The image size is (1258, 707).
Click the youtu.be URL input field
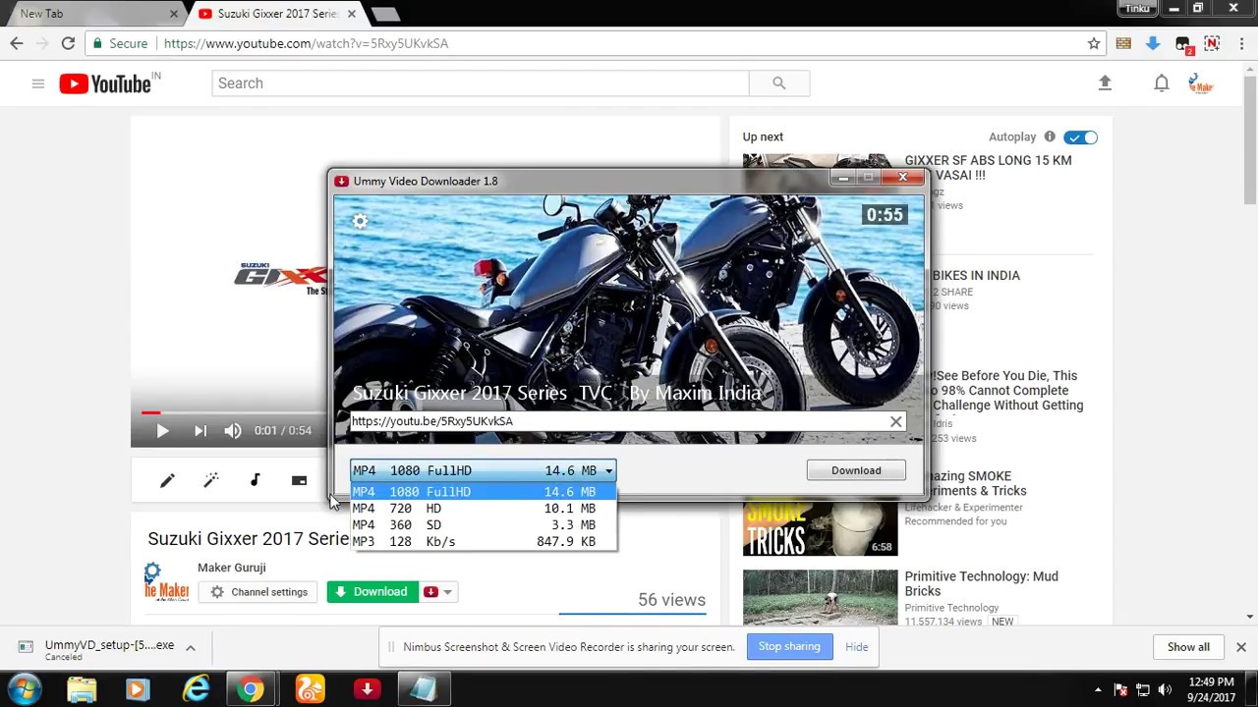point(617,421)
